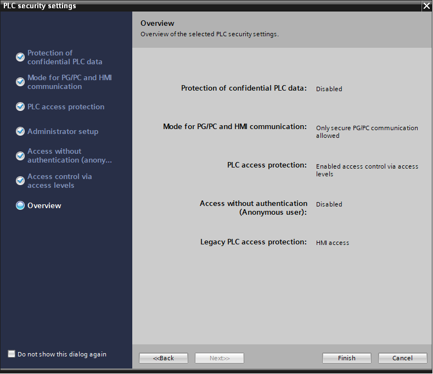This screenshot has width=433, height=374.
Task: Click the checkmark icon beside Access control via access levels
Action: (20, 181)
